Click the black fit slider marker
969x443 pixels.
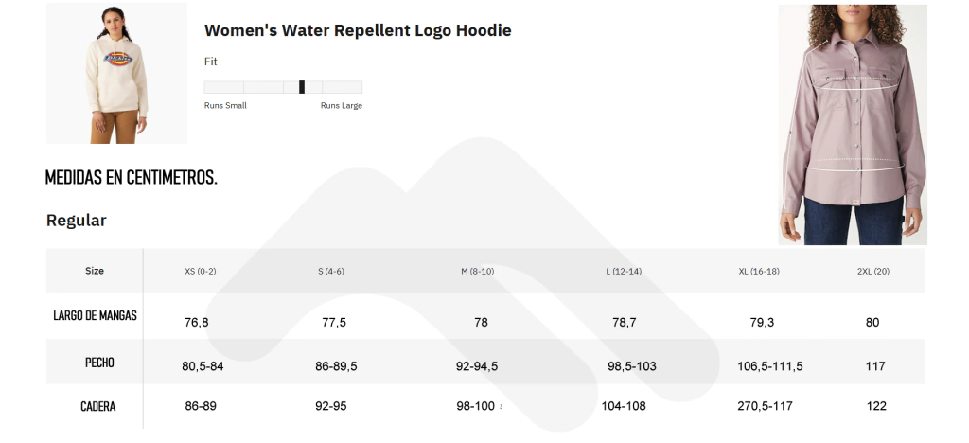[x=302, y=87]
